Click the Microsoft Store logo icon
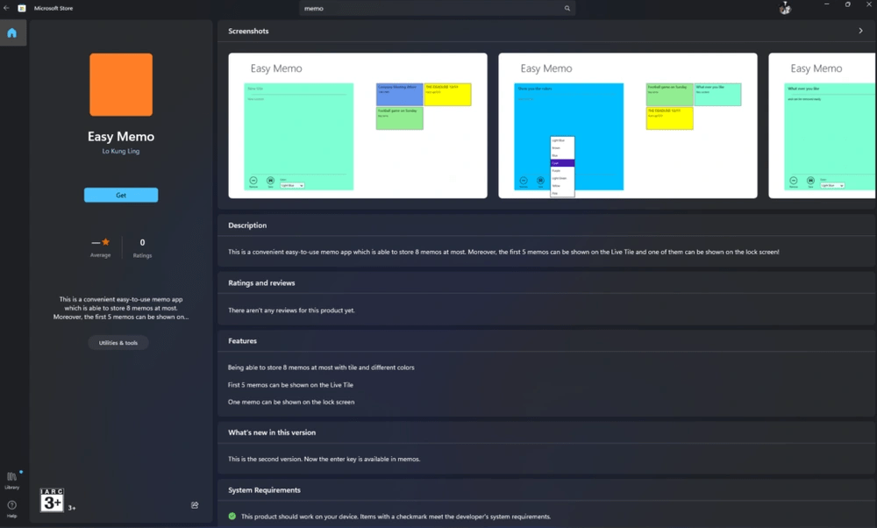Viewport: 877px width, 528px height. click(22, 8)
